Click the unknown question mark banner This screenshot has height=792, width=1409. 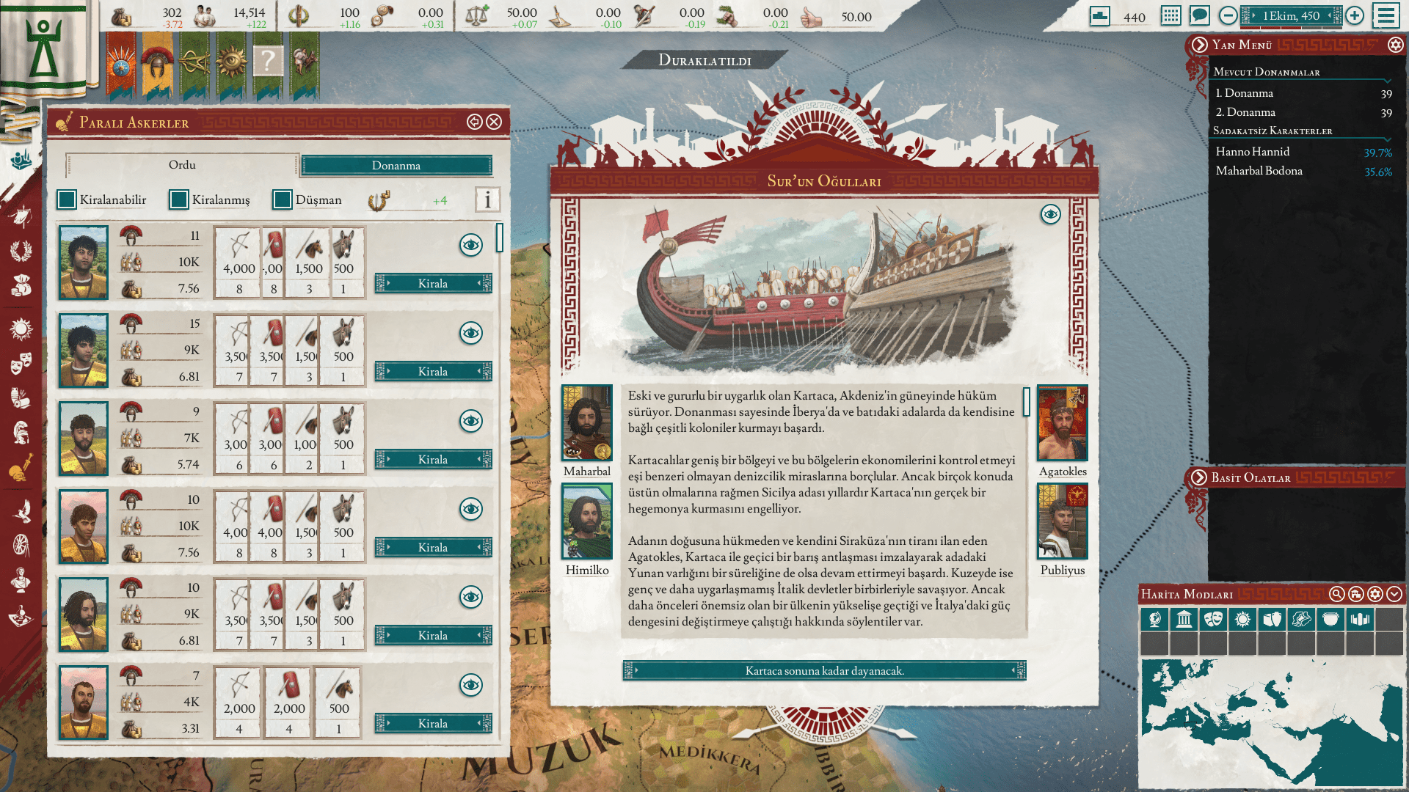(268, 65)
